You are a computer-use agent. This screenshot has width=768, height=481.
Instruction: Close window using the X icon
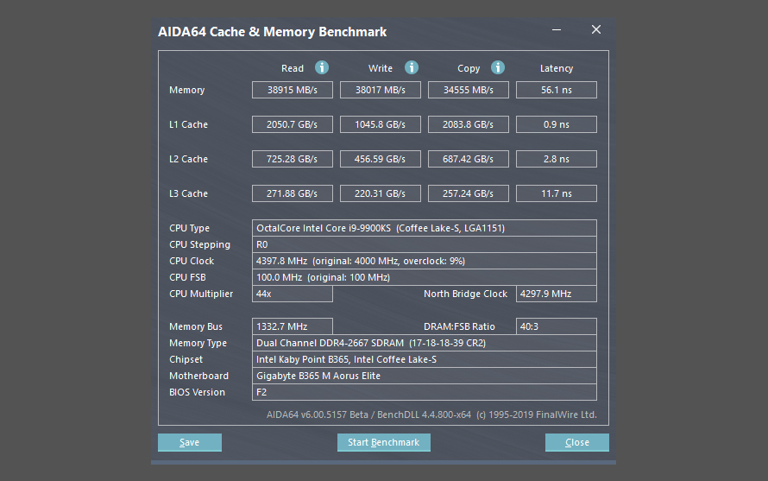point(596,30)
